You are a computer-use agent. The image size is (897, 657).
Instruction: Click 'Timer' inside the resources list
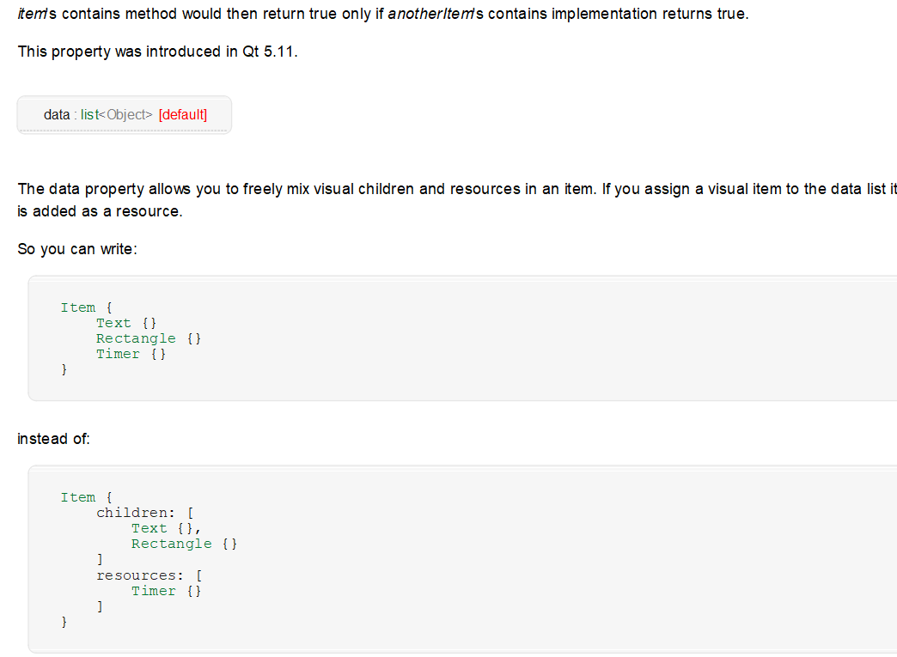(x=153, y=591)
